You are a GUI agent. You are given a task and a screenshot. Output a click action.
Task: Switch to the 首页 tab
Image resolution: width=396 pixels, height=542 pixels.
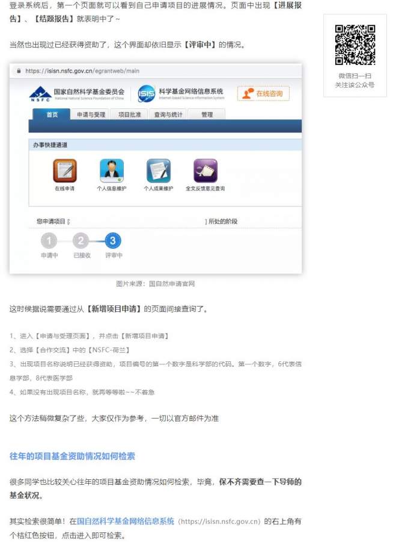point(52,114)
